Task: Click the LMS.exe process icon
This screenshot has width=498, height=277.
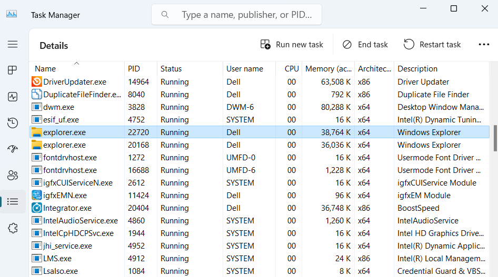Action: coord(36,258)
